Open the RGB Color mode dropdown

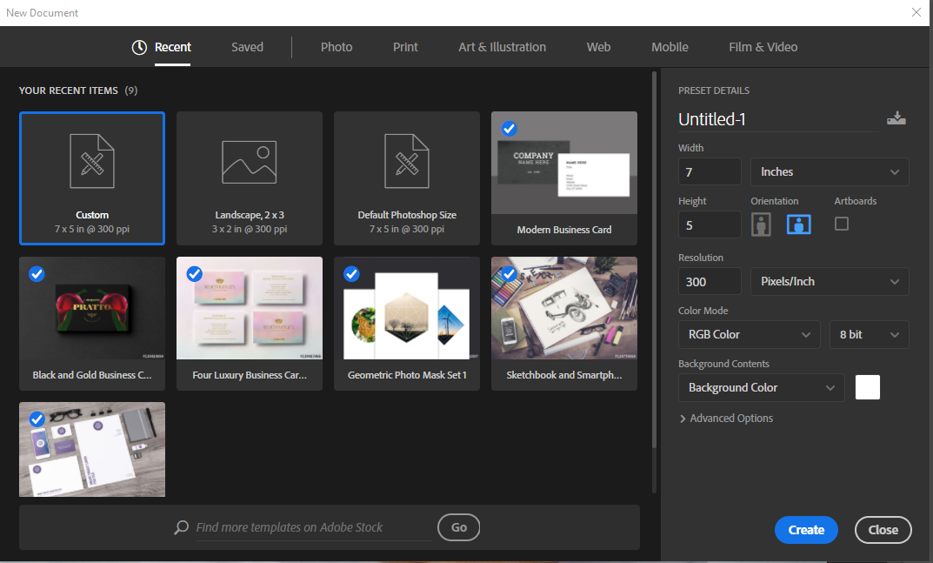coord(748,335)
